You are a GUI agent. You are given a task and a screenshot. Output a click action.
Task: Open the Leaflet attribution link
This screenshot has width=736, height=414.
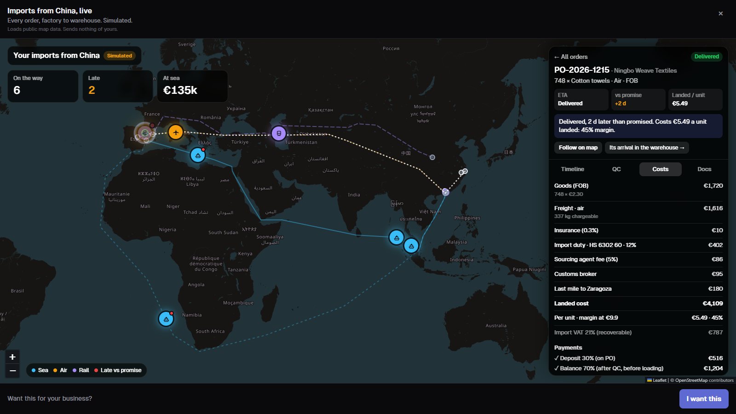pos(657,380)
